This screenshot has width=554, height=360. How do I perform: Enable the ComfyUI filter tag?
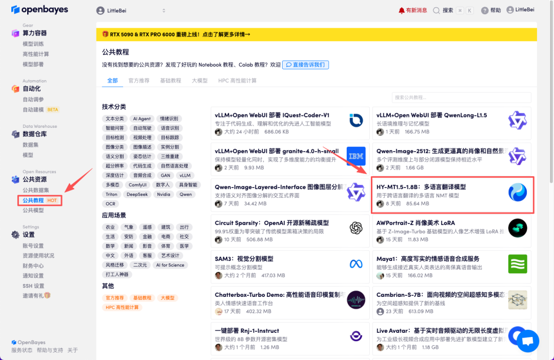pyautogui.click(x=138, y=184)
